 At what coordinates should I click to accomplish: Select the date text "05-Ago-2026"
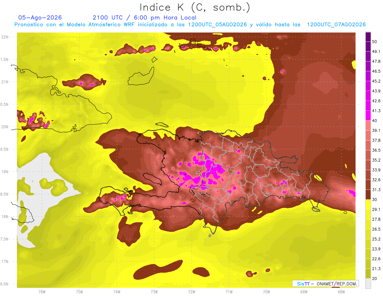coord(40,18)
